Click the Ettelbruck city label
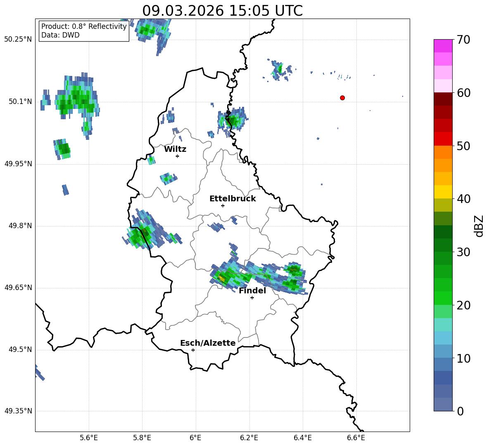The image size is (489, 446). click(232, 198)
